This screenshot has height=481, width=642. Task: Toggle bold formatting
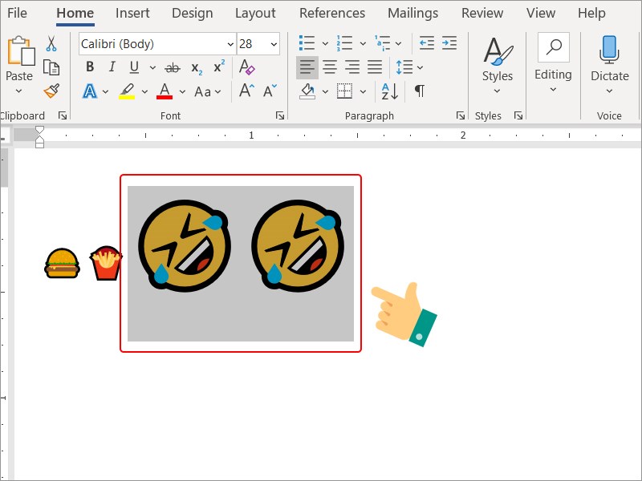tap(90, 67)
